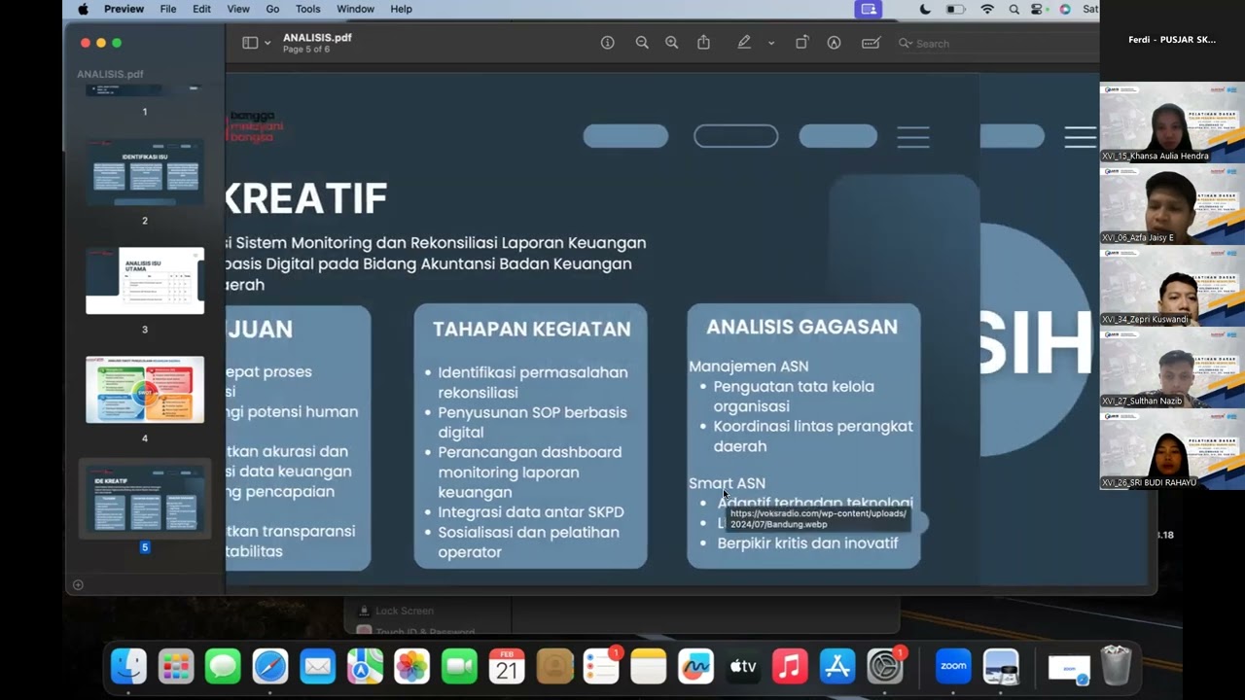Select page 3 thumbnail Analisis Isu Utama

pos(145,281)
